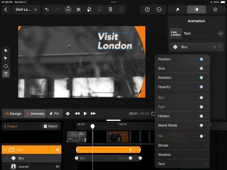Tap the Select button in the layers panel

[50, 126]
